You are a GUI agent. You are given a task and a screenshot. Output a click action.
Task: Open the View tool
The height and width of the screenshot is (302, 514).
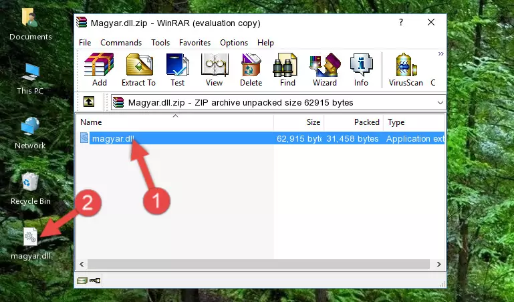[215, 69]
